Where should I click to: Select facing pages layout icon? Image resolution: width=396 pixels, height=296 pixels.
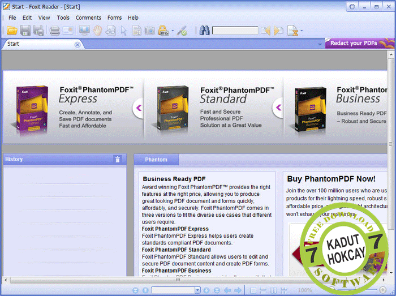[273, 290]
